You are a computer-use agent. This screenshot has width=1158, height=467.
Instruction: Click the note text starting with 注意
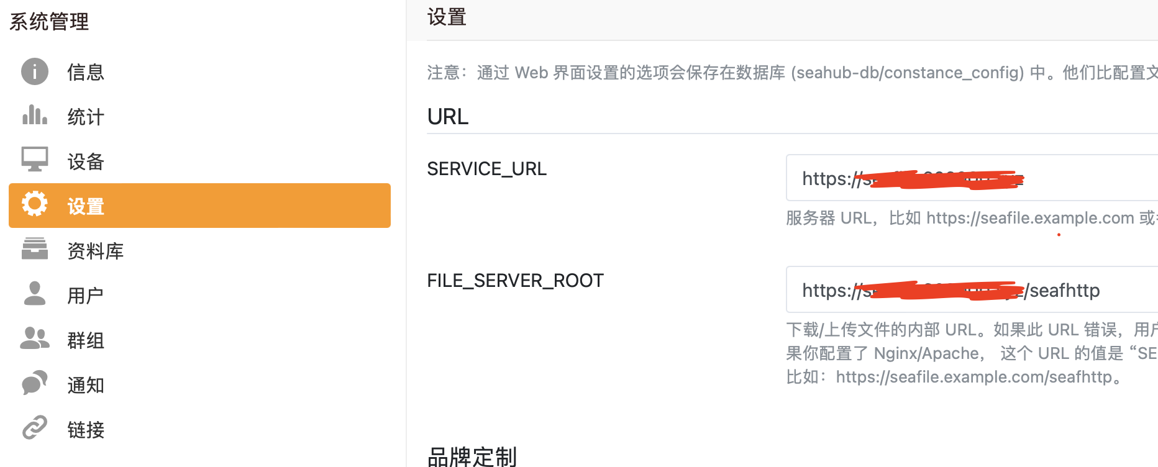(x=792, y=73)
